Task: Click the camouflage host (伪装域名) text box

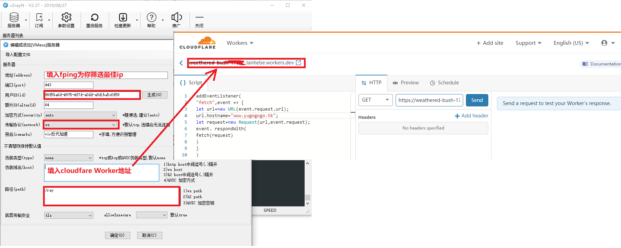Action: pos(101,173)
